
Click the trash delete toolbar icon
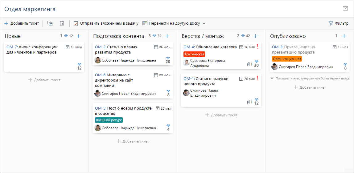(x=62, y=23)
